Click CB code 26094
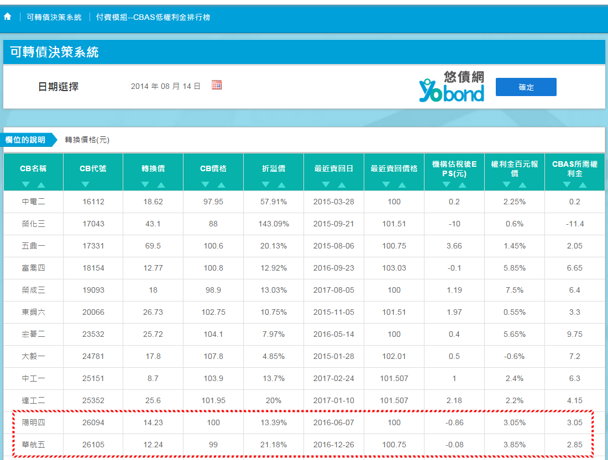 pos(93,422)
